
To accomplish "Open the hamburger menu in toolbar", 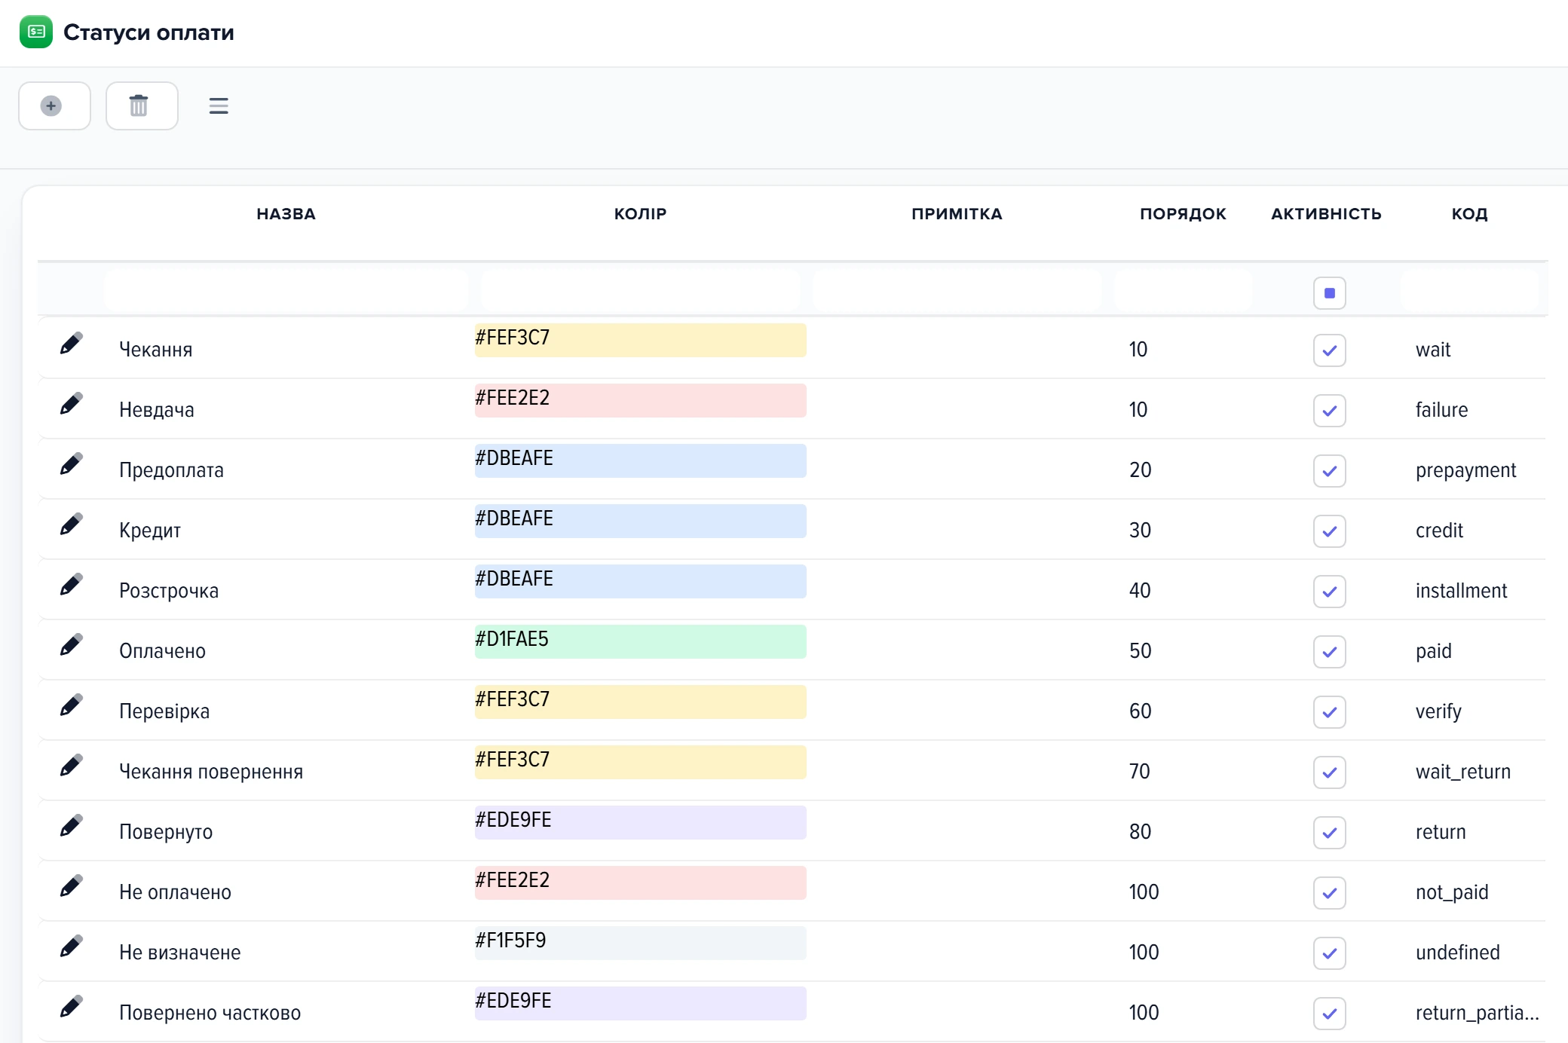I will click(x=219, y=106).
